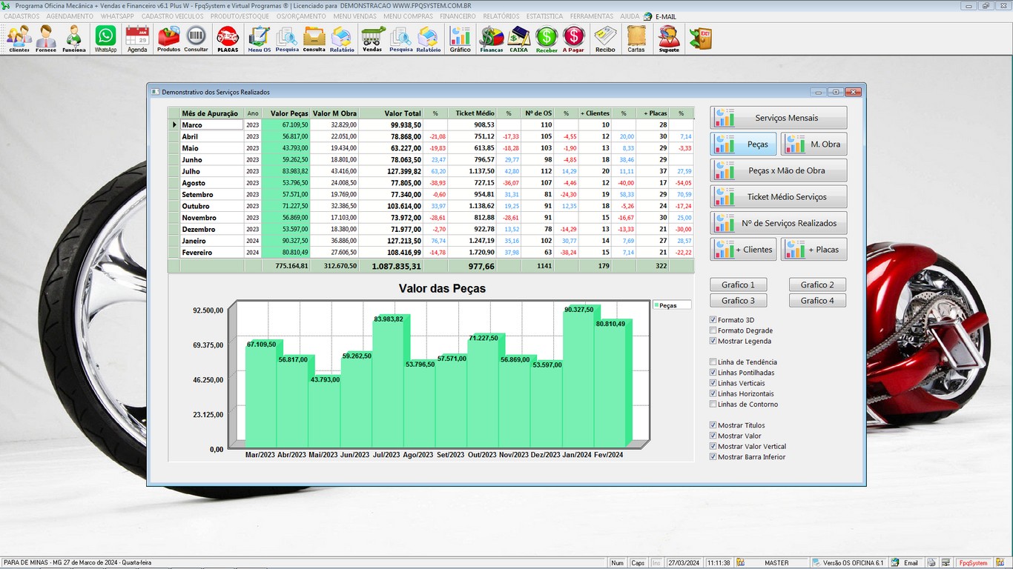The height and width of the screenshot is (569, 1013).
Task: Click Relatório icon beside Consulta
Action: pyautogui.click(x=342, y=39)
